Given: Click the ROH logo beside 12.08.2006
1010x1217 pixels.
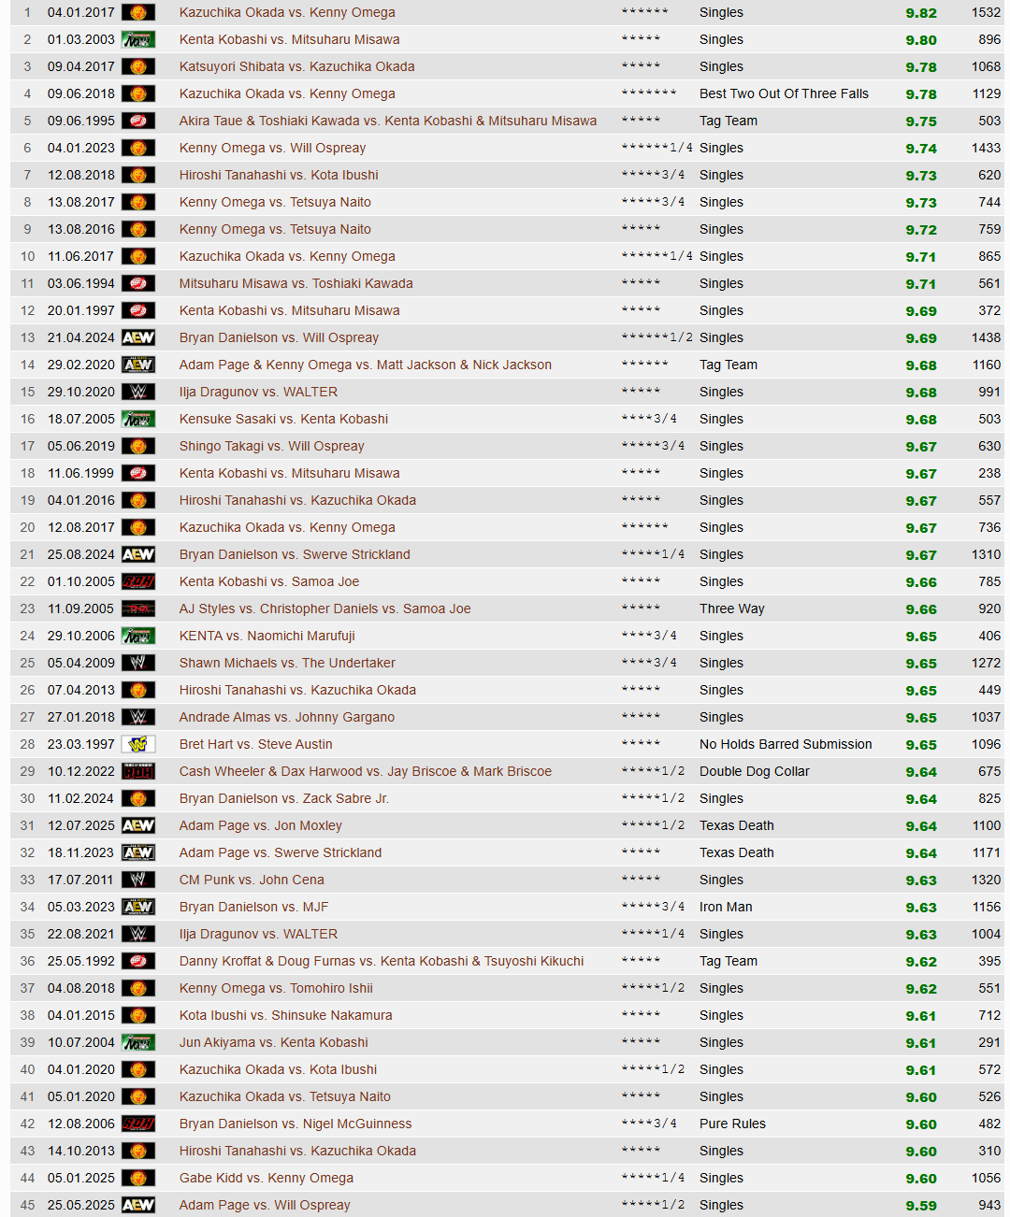Looking at the screenshot, I should [138, 1124].
